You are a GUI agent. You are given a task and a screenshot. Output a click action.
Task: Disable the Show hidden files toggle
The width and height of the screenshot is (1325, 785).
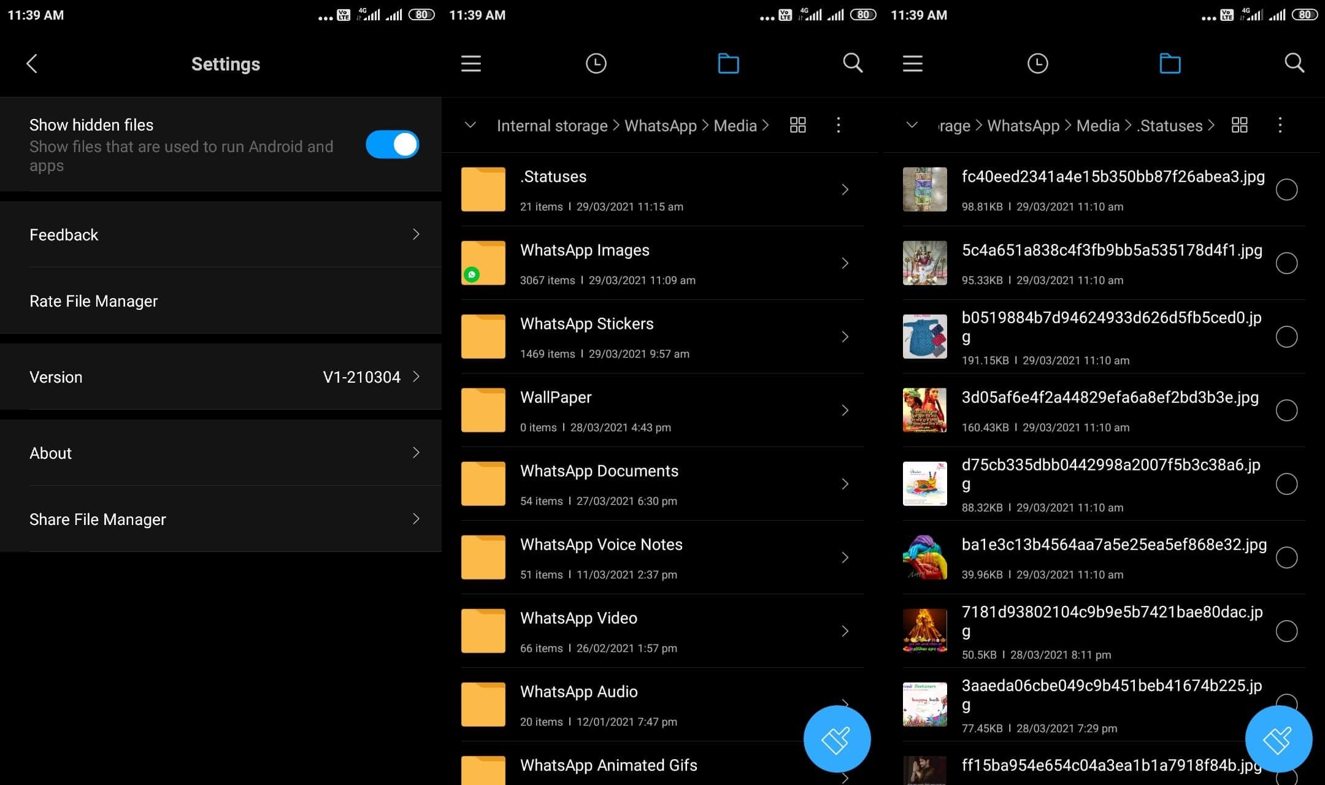coord(392,145)
